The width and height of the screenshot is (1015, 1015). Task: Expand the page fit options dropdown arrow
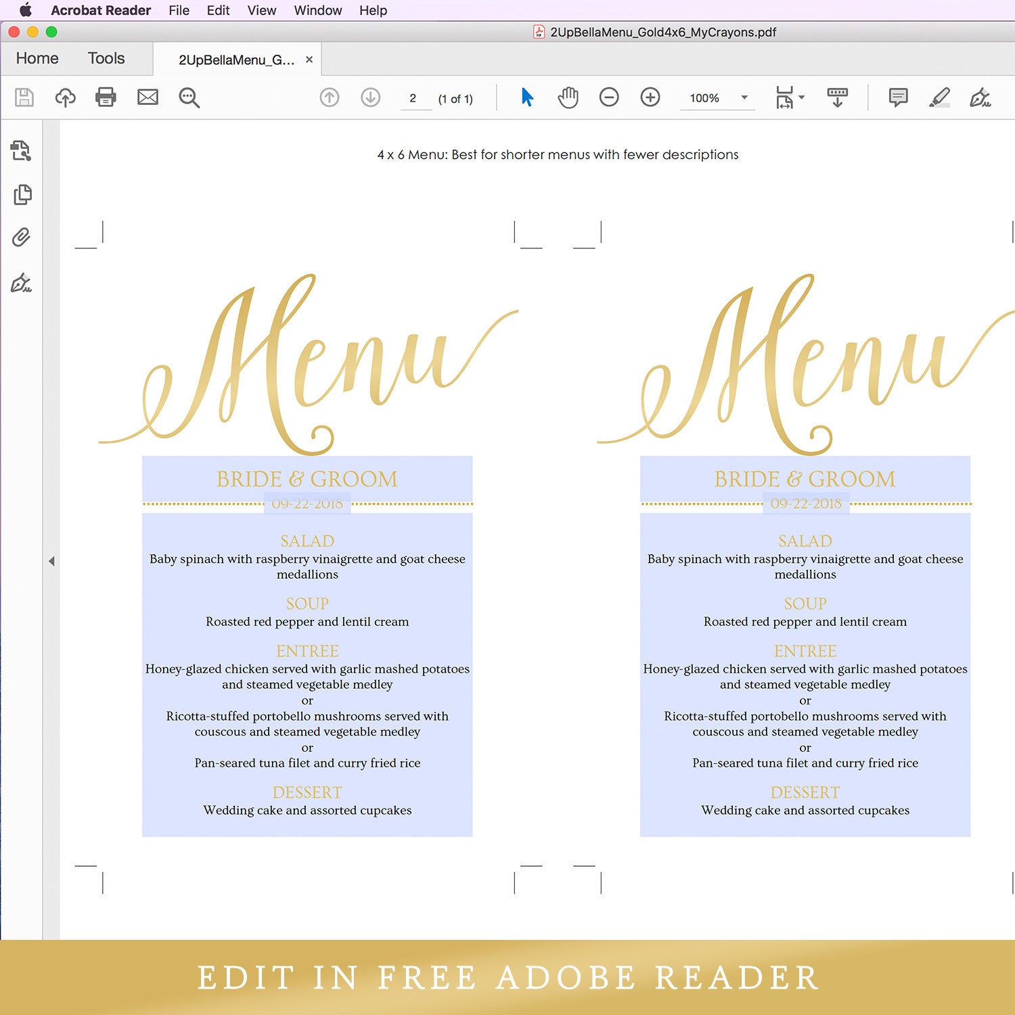pos(801,97)
